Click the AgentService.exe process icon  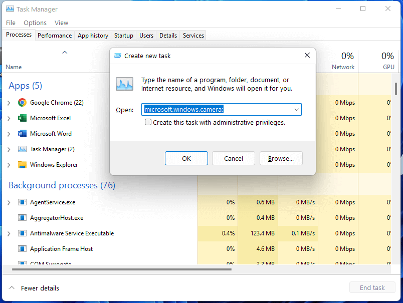point(22,202)
